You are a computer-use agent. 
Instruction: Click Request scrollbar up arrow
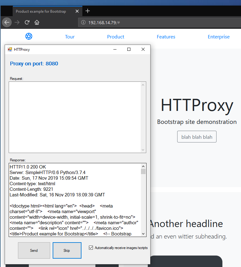(143, 85)
